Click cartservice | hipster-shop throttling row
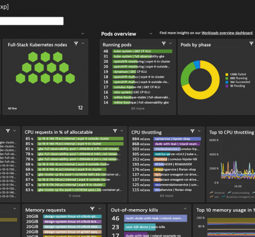 [x=167, y=139]
